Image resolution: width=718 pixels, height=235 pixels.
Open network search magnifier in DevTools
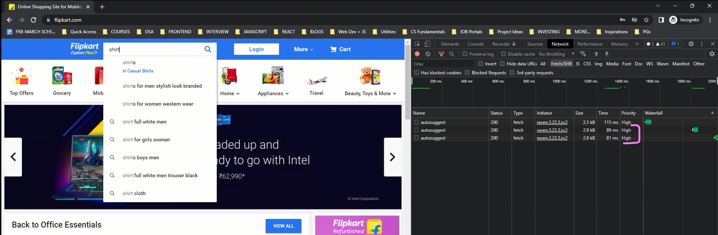click(x=451, y=54)
